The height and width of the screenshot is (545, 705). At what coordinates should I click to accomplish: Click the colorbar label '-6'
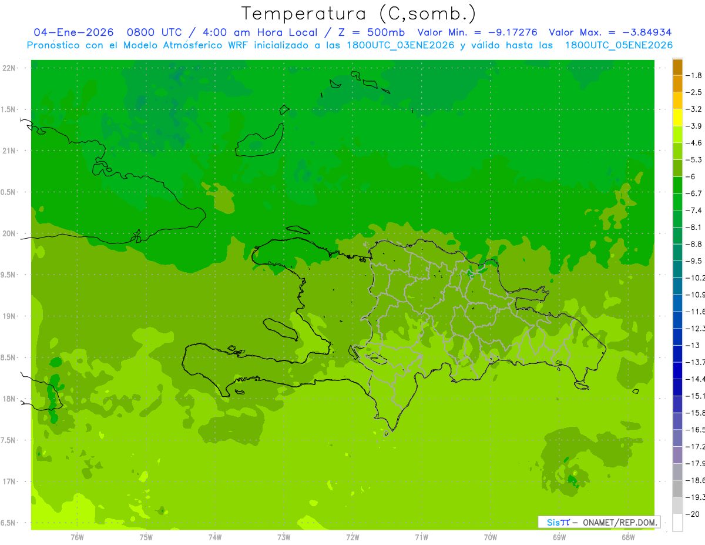point(690,176)
